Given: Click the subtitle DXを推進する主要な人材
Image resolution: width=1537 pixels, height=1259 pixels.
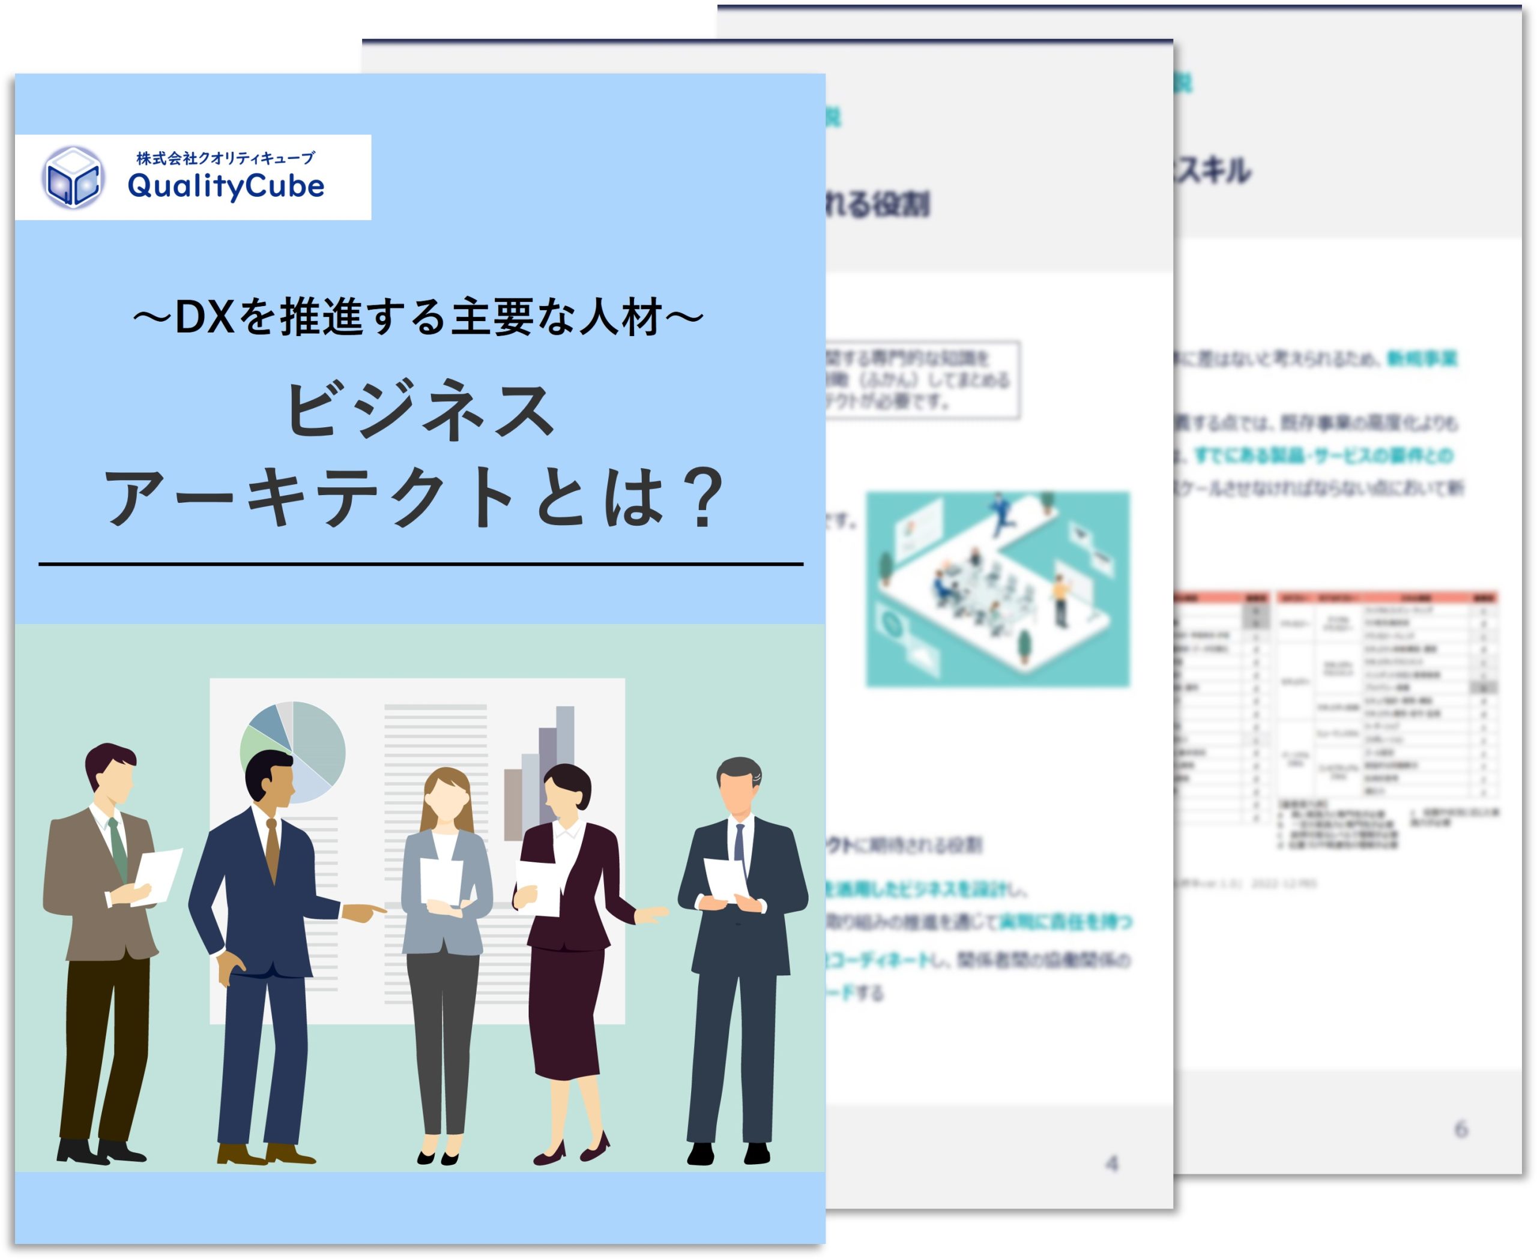Looking at the screenshot, I should [x=418, y=317].
